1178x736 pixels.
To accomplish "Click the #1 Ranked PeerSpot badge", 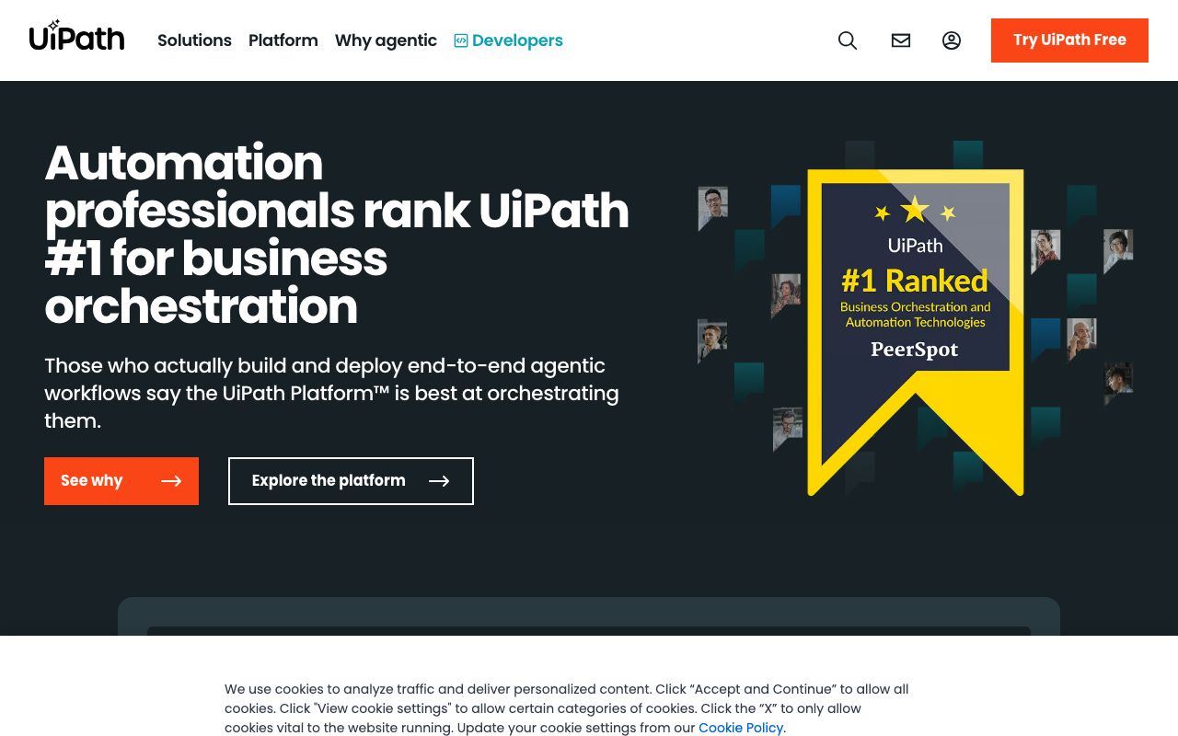I will pos(916,331).
